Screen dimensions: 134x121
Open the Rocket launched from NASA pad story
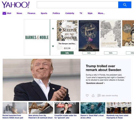pyautogui.click(x=13, y=116)
